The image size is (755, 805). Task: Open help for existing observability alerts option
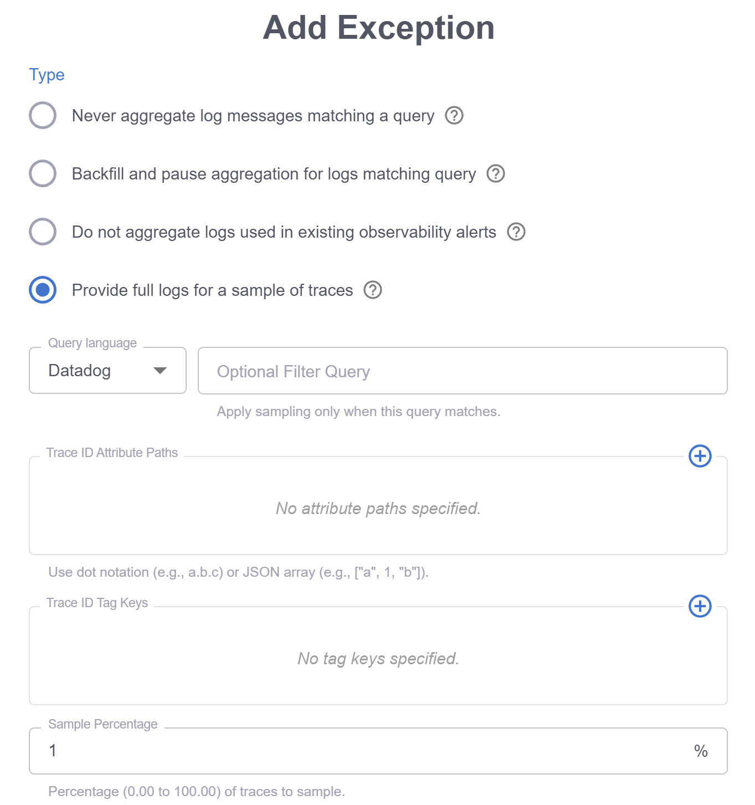[516, 232]
